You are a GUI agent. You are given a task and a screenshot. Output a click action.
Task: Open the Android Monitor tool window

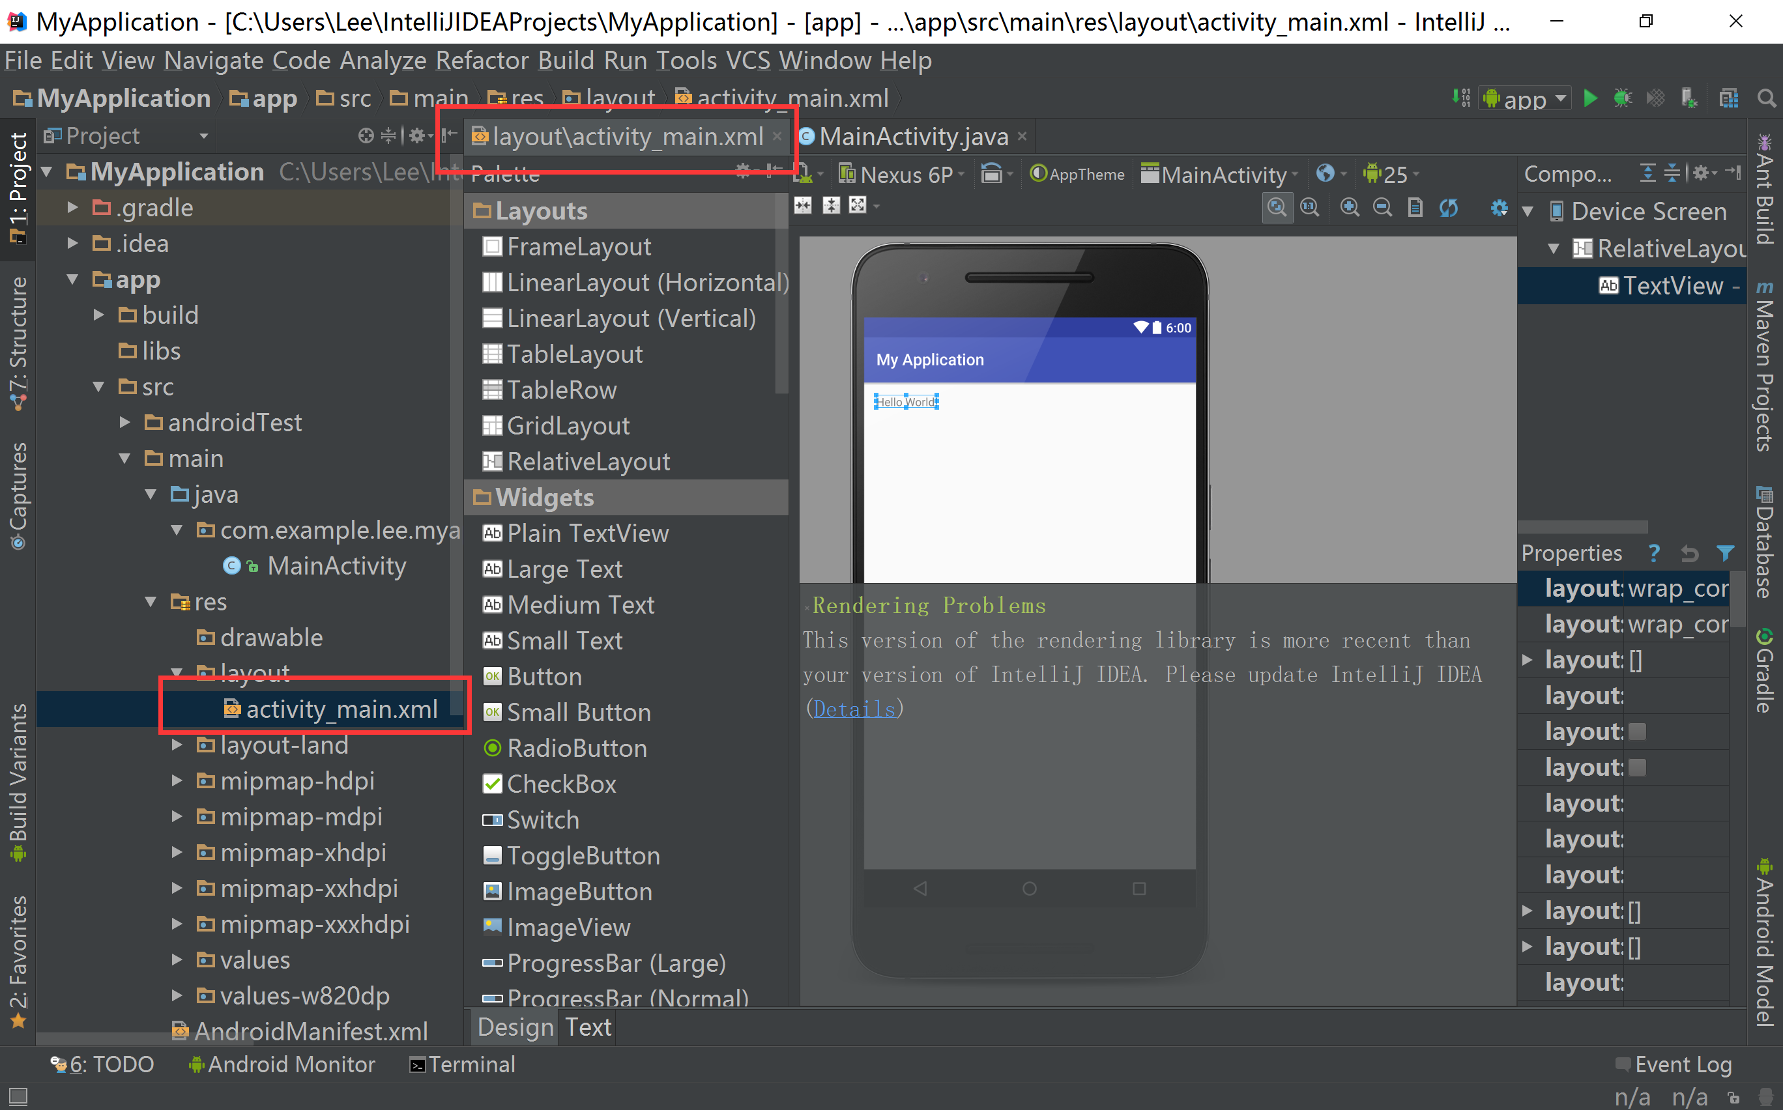click(283, 1064)
